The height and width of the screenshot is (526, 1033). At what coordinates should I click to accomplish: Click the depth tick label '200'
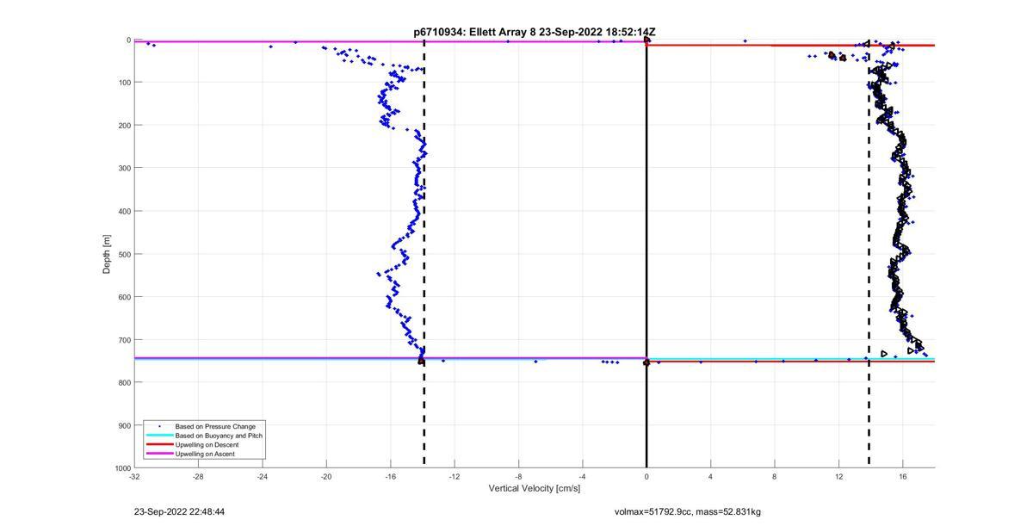124,126
